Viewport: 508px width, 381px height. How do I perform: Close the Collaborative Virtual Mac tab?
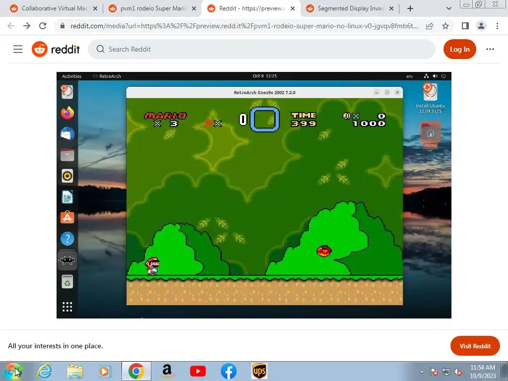tap(95, 9)
